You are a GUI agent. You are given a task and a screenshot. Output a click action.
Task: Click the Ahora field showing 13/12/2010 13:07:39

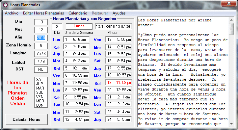pos(113,27)
